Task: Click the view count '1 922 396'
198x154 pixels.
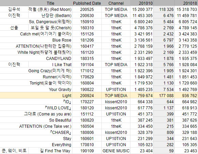Action: [x=143, y=71]
